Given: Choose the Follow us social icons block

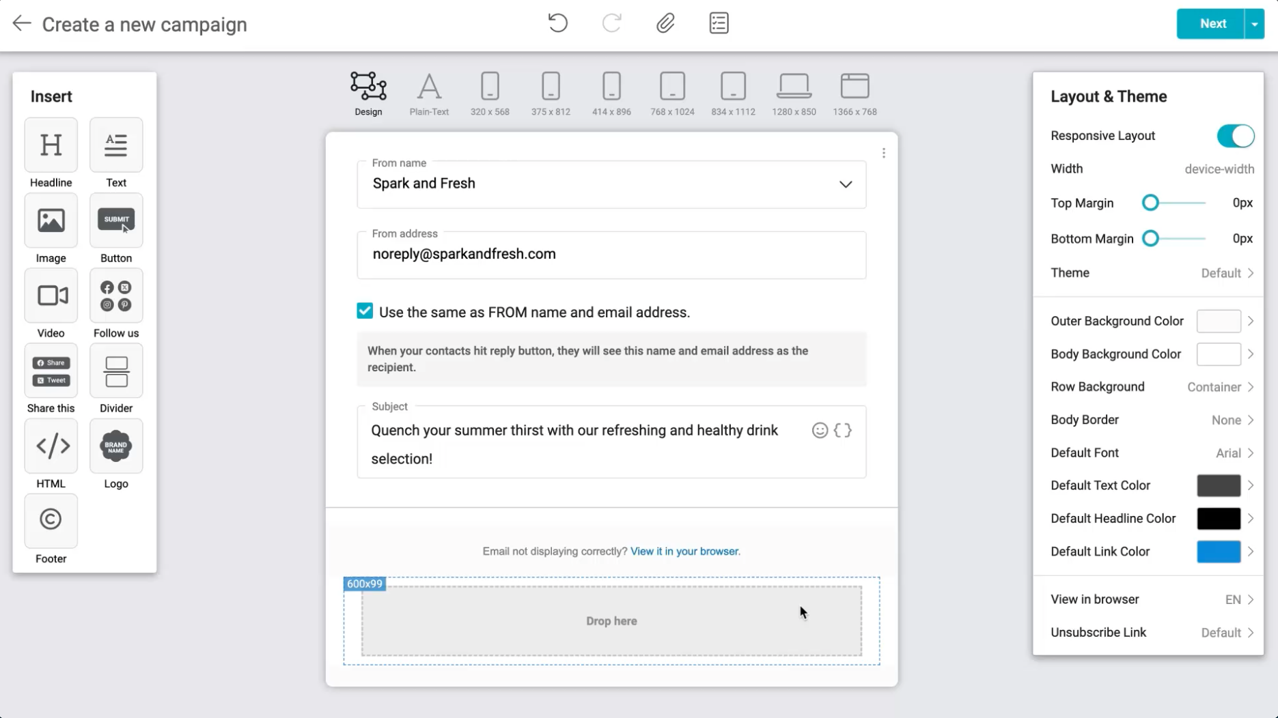Looking at the screenshot, I should (x=116, y=296).
